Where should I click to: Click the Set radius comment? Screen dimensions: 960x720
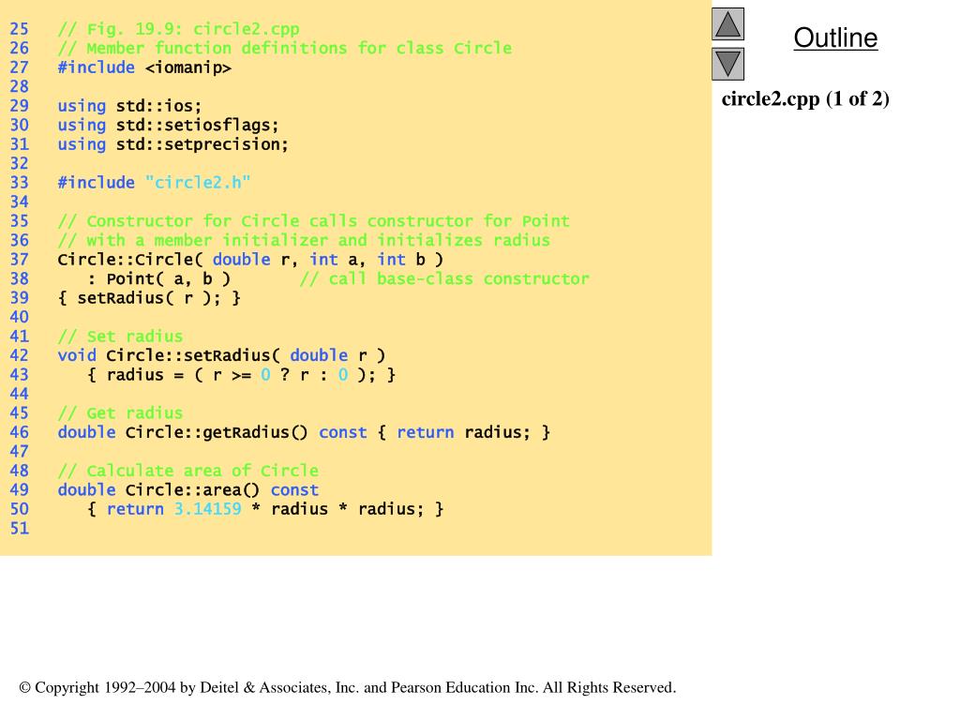120,337
